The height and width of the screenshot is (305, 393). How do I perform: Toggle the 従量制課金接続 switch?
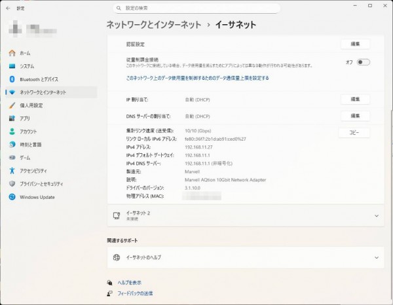click(363, 62)
